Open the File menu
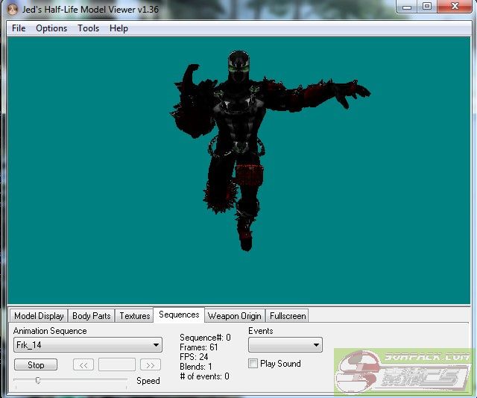 coord(19,28)
